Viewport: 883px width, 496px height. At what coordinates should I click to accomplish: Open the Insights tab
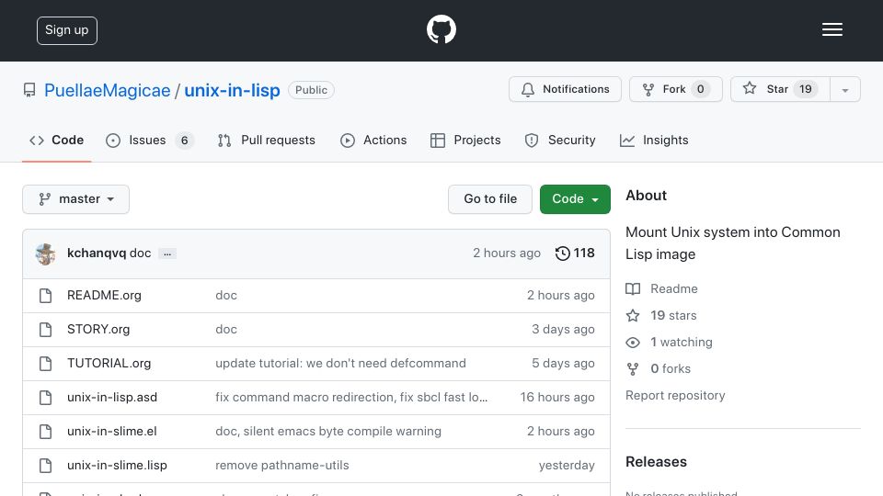coord(654,140)
